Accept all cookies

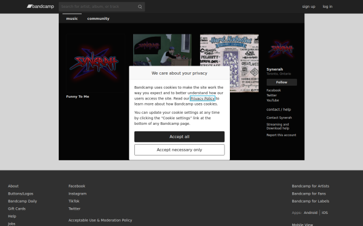[x=180, y=137]
